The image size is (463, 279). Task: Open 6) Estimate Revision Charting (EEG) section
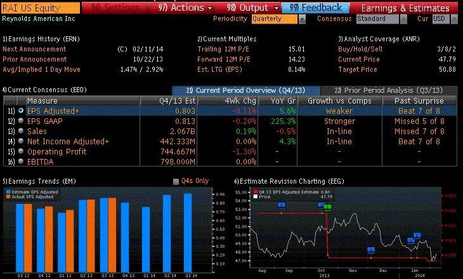[289, 181]
